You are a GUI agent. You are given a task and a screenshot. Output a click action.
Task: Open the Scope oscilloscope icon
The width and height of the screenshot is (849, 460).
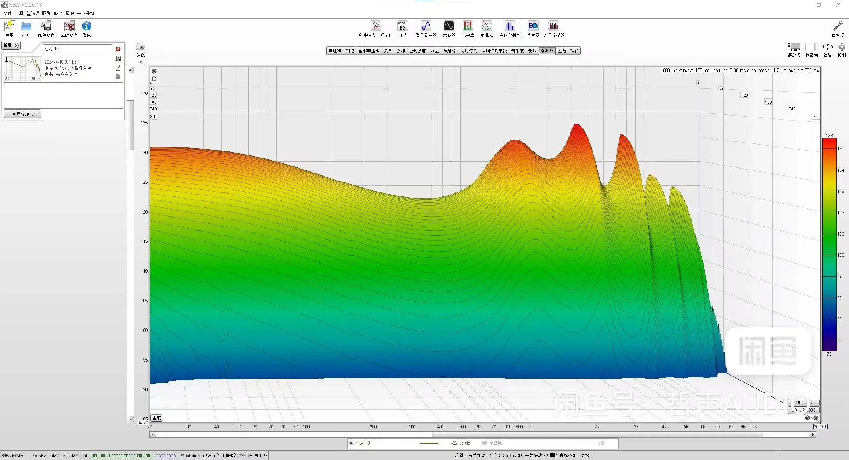pos(449,26)
